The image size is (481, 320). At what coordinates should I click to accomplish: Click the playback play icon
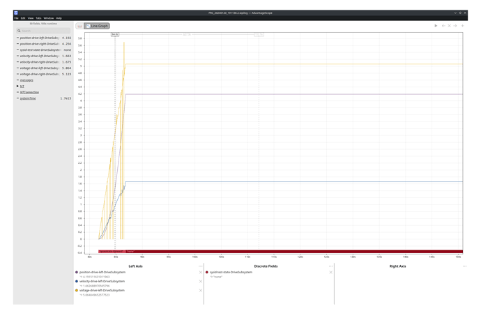coord(436,26)
